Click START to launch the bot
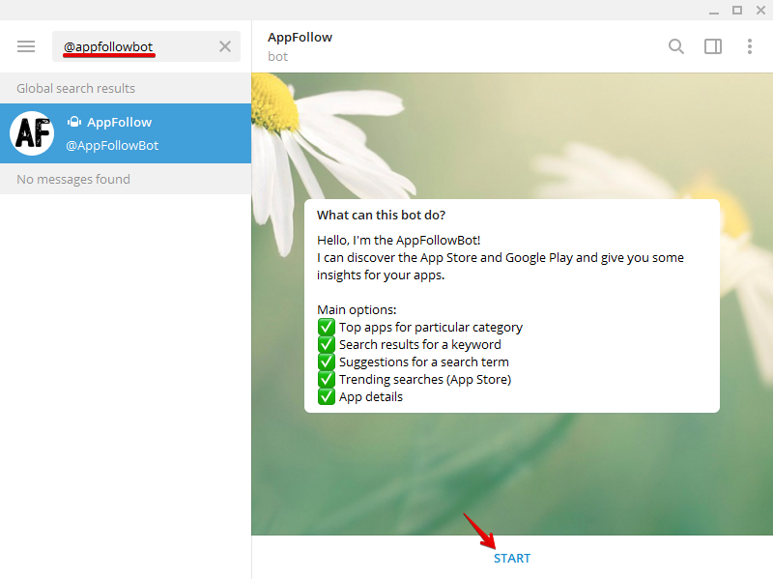This screenshot has height=579, width=773. [512, 559]
